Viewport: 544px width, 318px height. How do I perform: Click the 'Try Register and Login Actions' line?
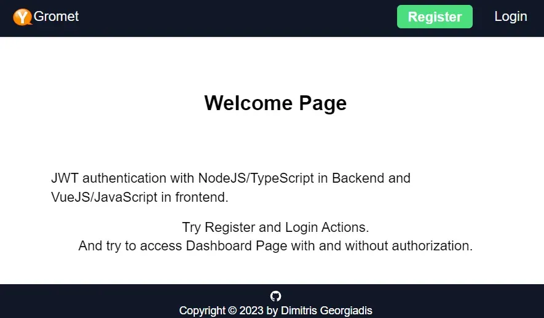coord(275,227)
